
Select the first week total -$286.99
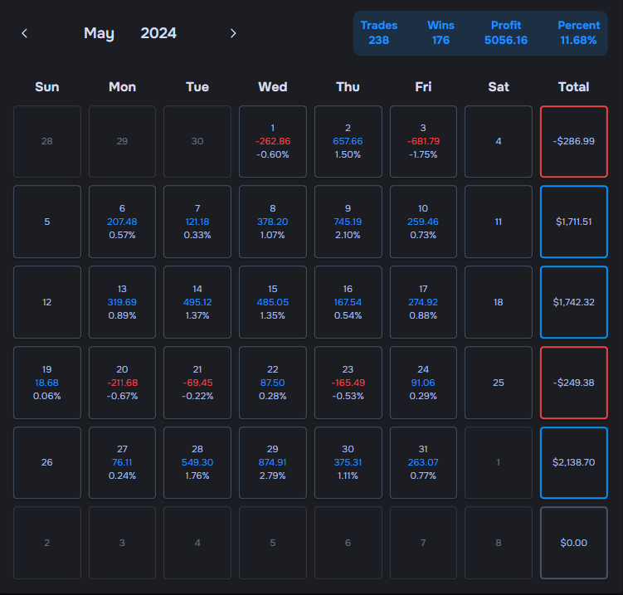pyautogui.click(x=573, y=141)
